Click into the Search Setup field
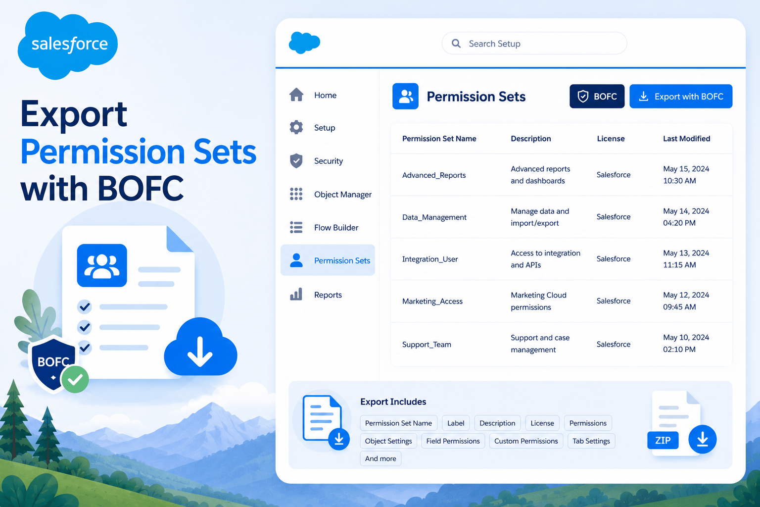 pyautogui.click(x=534, y=44)
